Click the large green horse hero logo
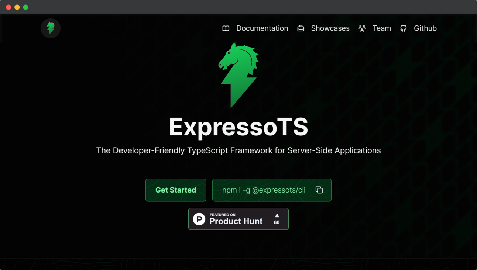This screenshot has height=270, width=477. click(238, 76)
